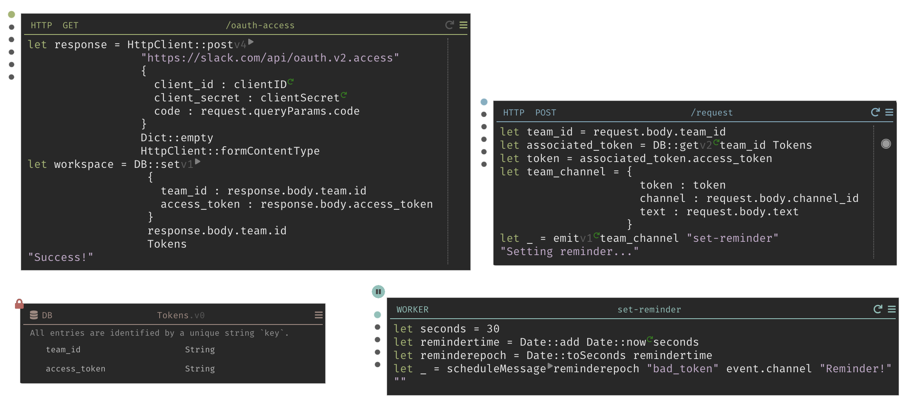Click the GET method label in the oauth handler header

70,26
